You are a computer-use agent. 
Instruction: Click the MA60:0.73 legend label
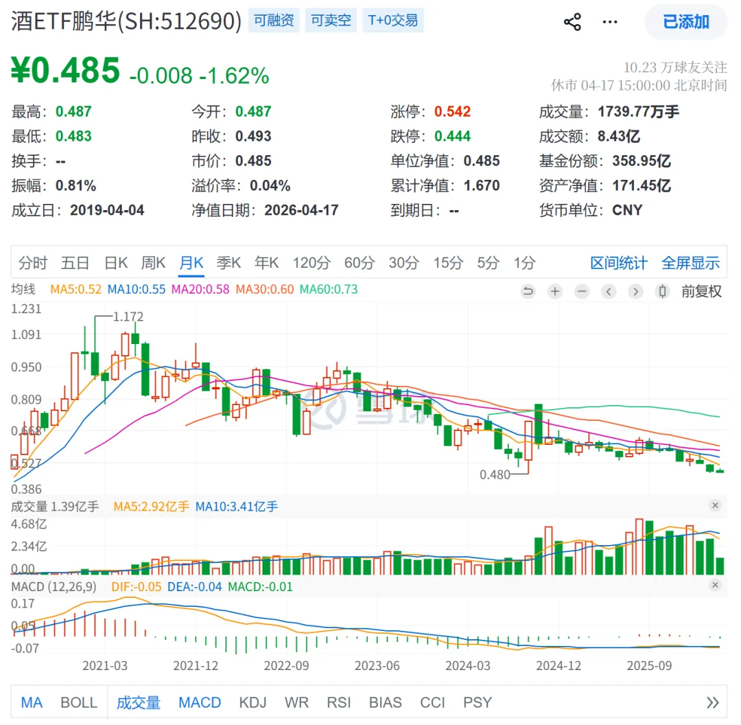point(329,289)
